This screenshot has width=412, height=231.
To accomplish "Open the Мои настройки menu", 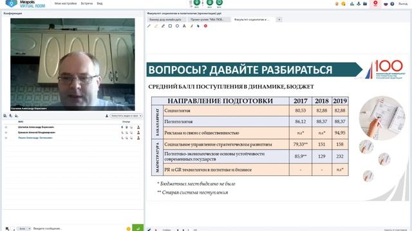I will click(x=66, y=4).
